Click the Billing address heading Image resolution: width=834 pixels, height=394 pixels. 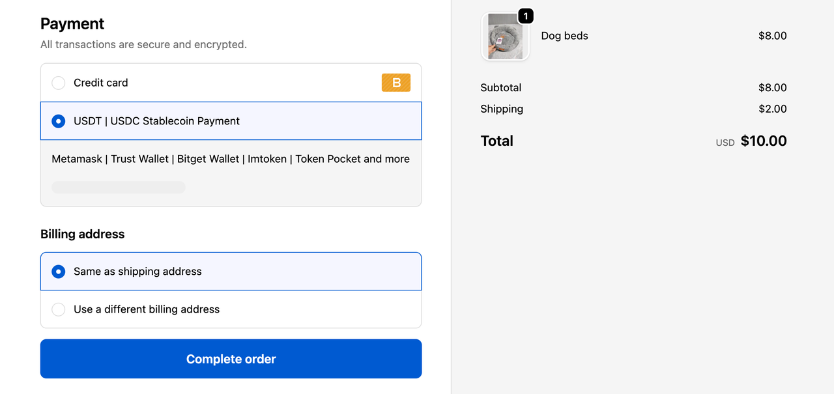(x=82, y=234)
